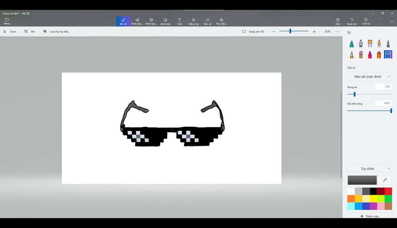Click the zoom out minus button
Screen dimensions: 397x228
click(273, 32)
